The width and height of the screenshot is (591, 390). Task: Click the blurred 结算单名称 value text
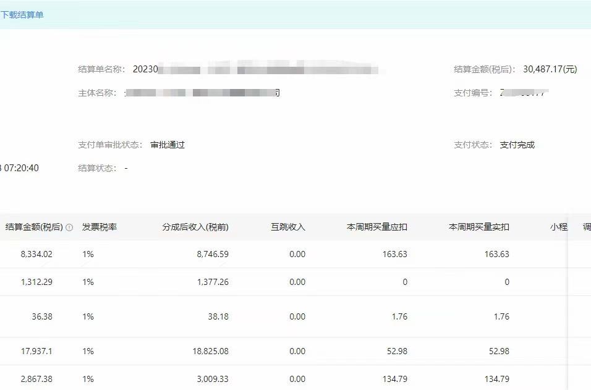pyautogui.click(x=255, y=69)
